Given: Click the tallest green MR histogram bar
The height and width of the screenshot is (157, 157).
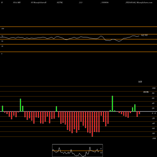Looking at the screenshot, I should click(112, 104).
